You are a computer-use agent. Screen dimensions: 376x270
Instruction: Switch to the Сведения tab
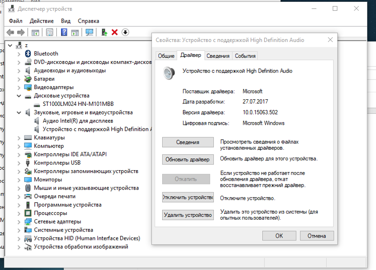[x=218, y=56]
